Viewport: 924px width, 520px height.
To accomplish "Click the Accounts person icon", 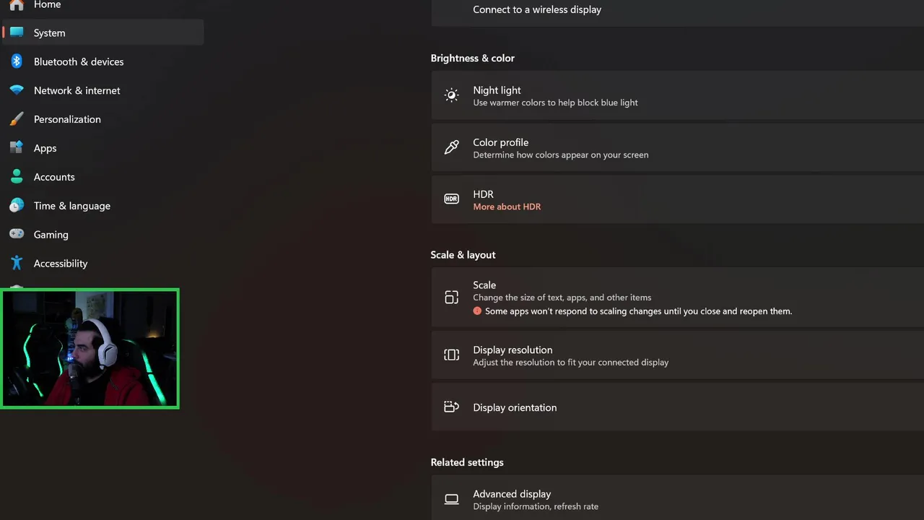I will (x=17, y=177).
